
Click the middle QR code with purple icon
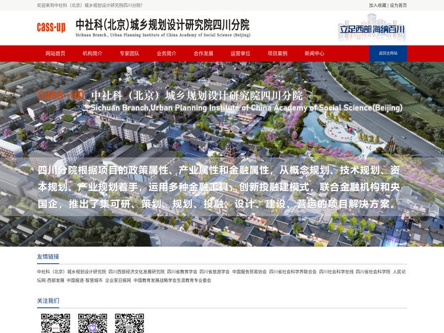(92, 323)
